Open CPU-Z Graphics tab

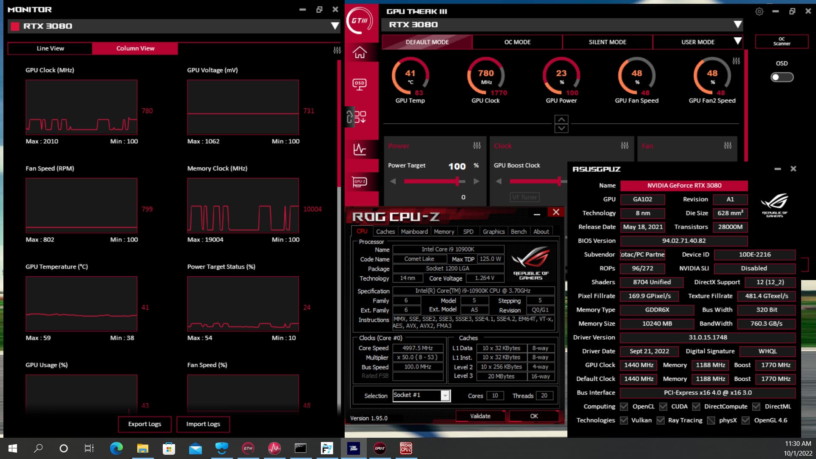click(493, 232)
